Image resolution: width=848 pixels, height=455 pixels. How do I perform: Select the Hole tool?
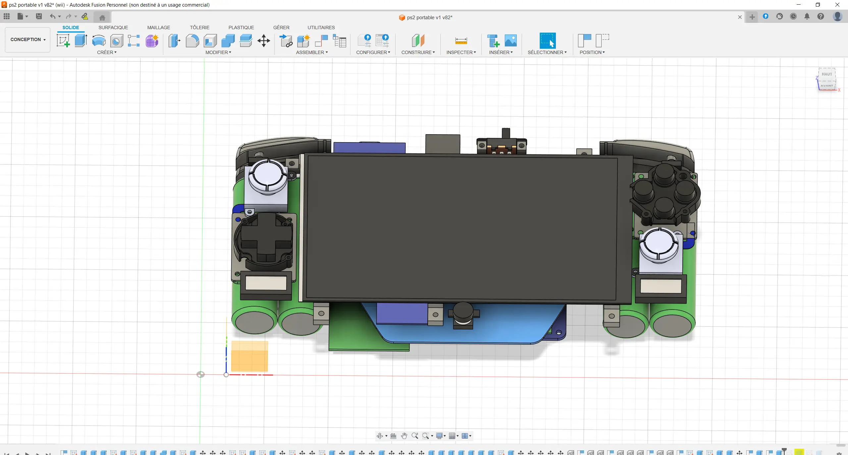[116, 41]
